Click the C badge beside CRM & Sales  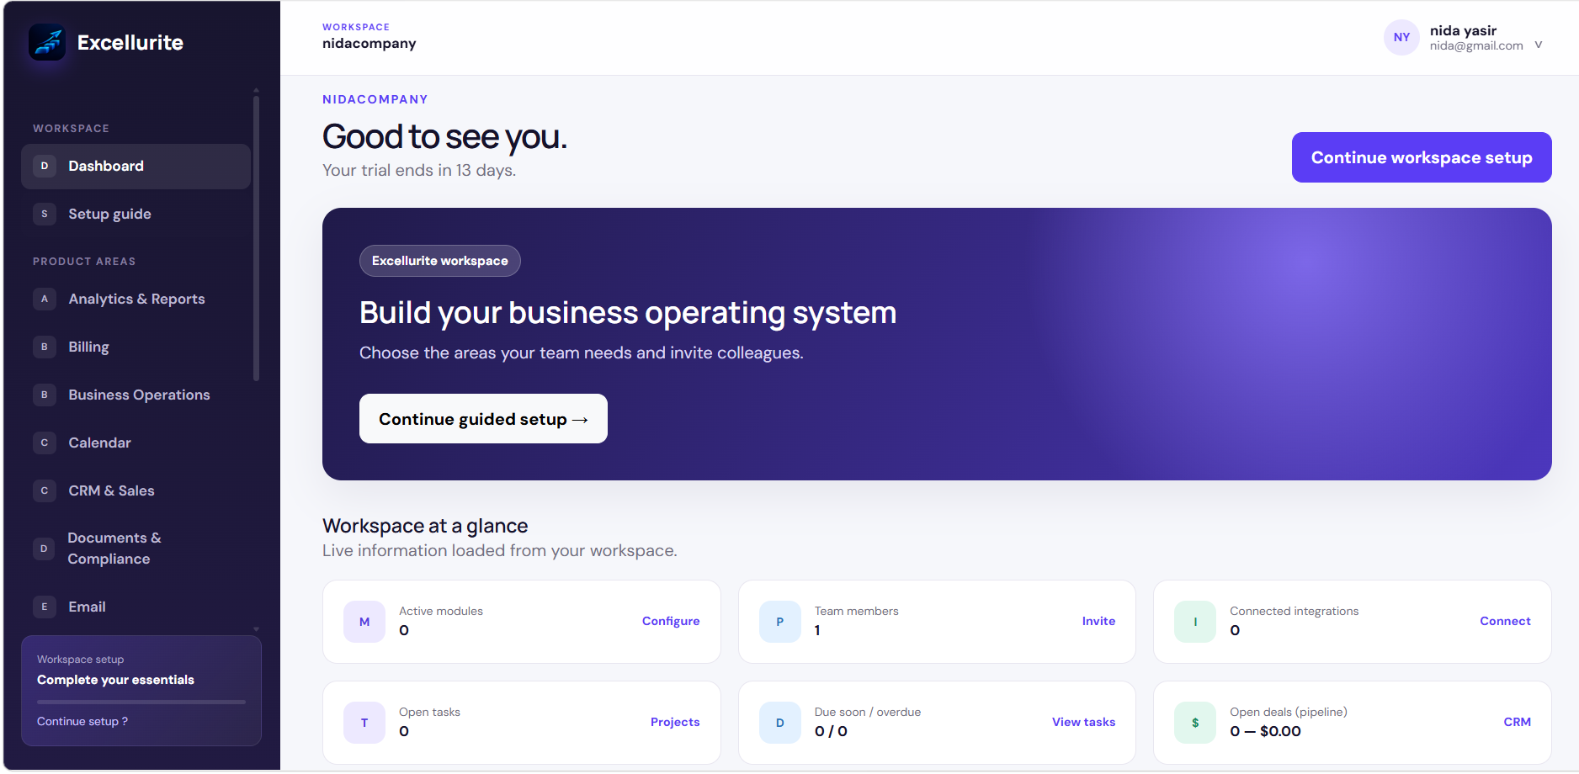click(45, 490)
